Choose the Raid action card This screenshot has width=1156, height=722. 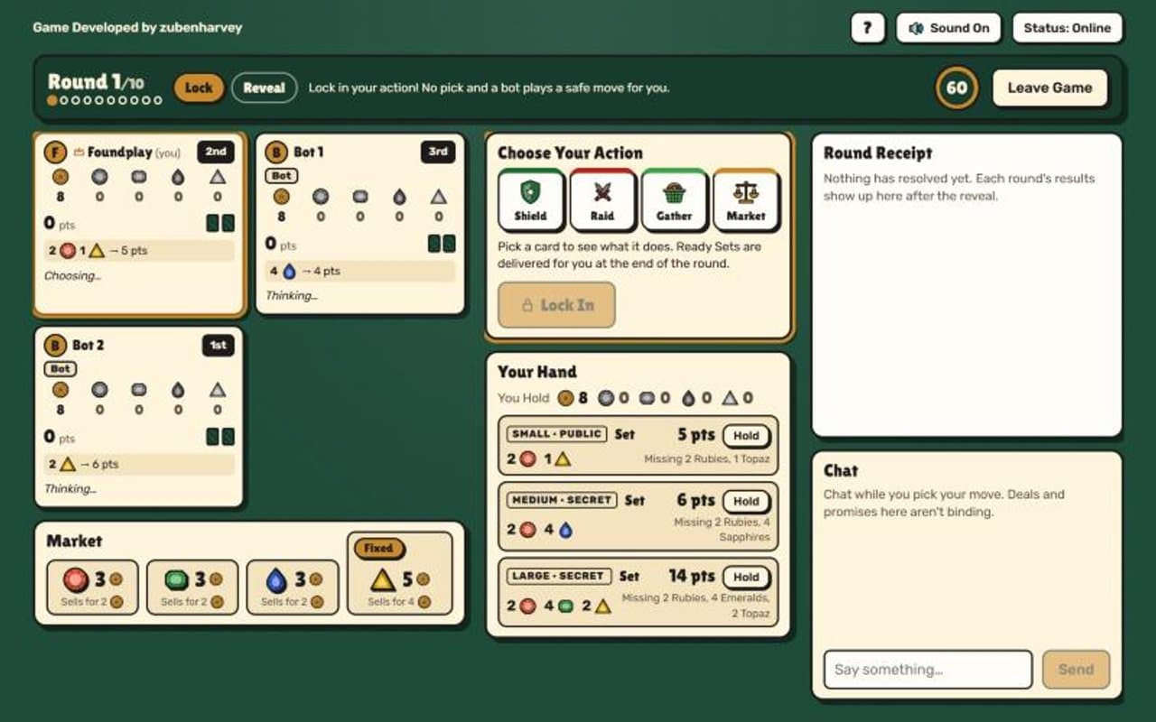click(x=602, y=199)
